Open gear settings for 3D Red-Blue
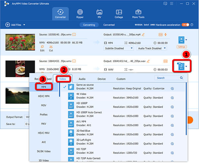Screen dimensions: 199x163 click(x=172, y=134)
